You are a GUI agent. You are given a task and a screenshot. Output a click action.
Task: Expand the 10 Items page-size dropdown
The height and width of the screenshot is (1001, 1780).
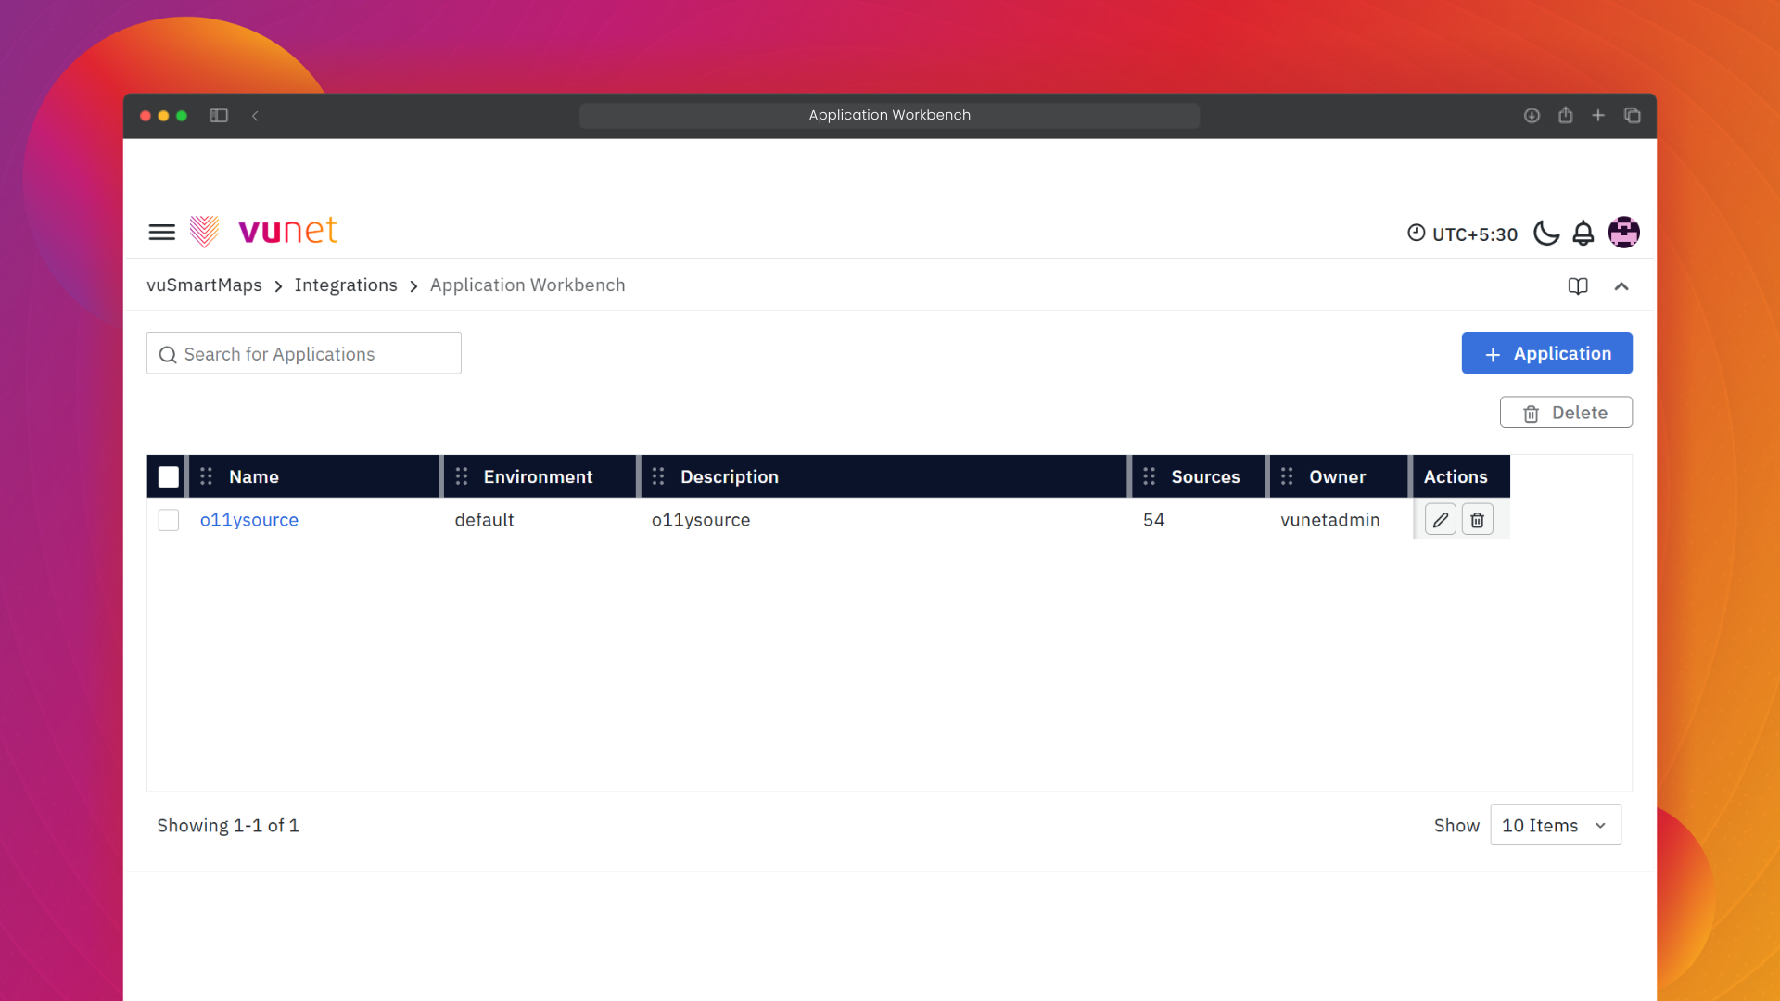[1555, 825]
